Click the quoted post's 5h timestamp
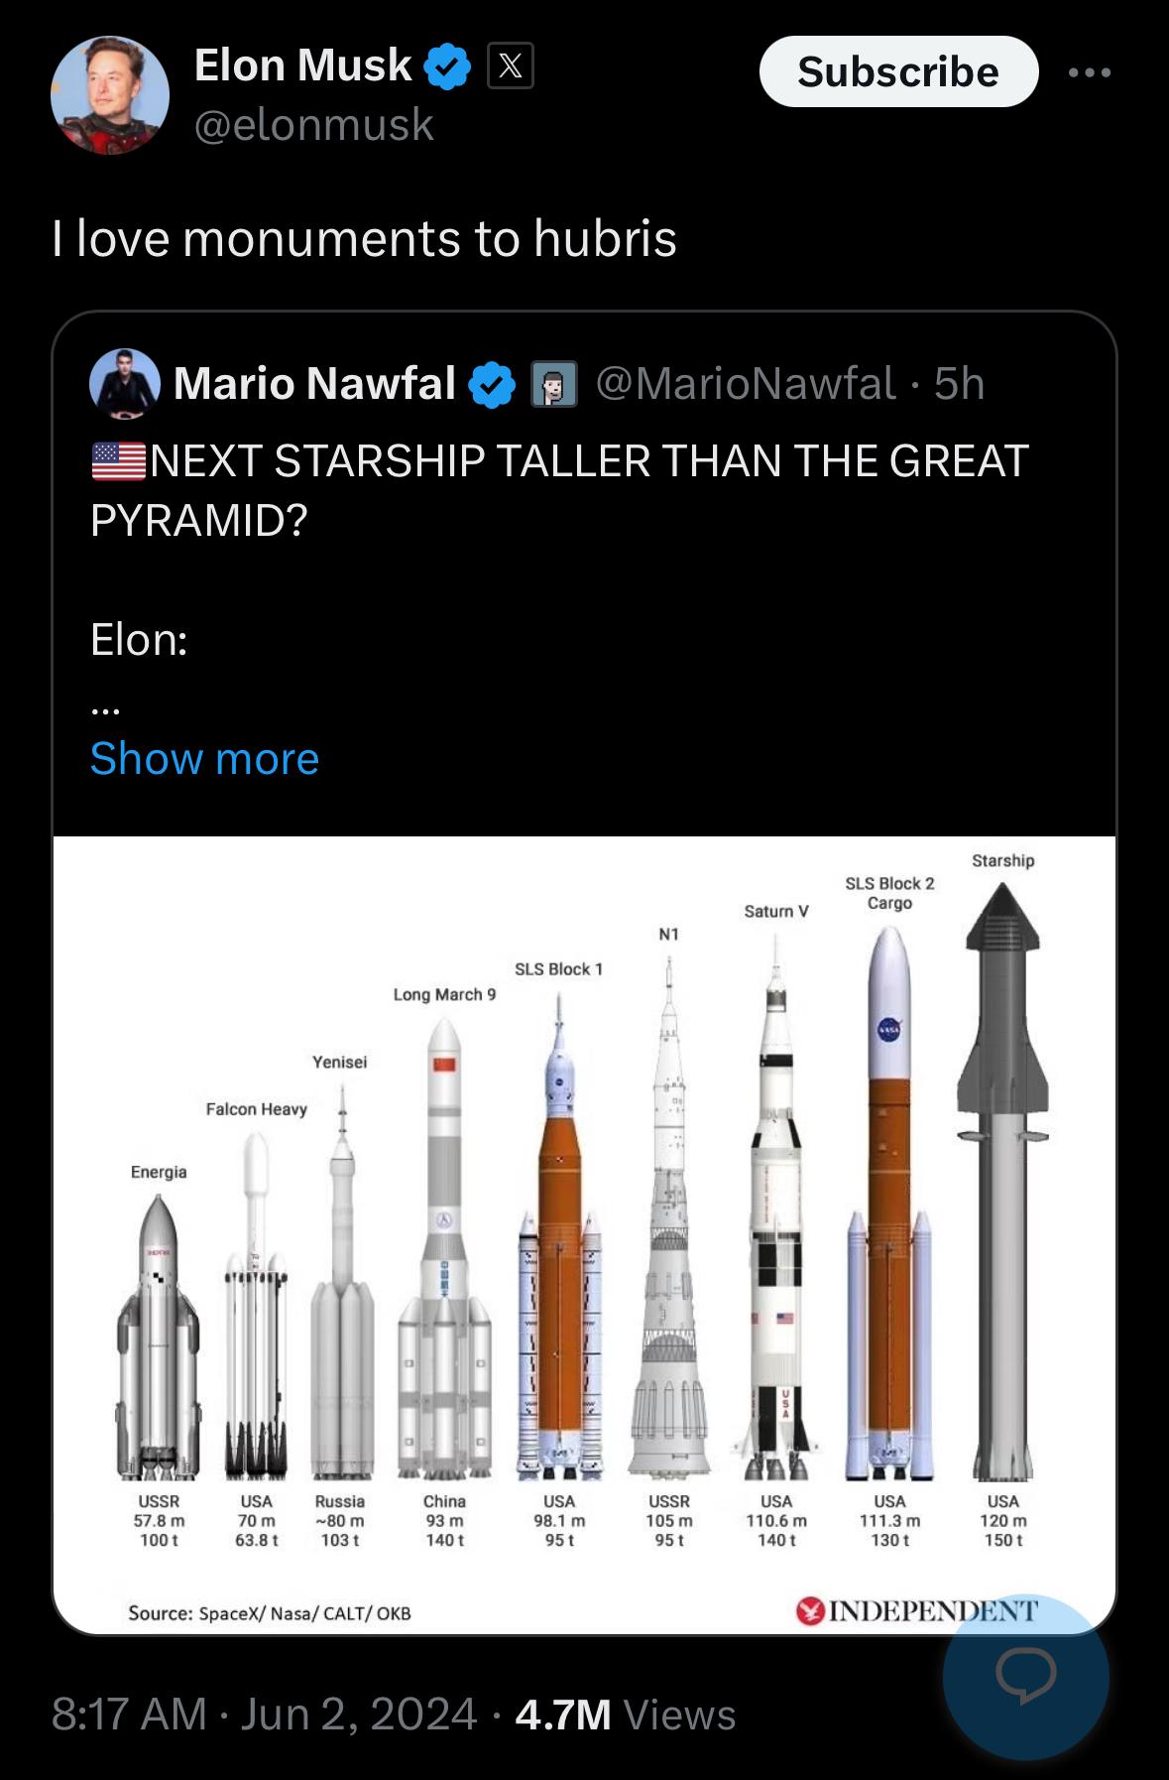Viewport: 1169px width, 1780px height. click(x=960, y=384)
